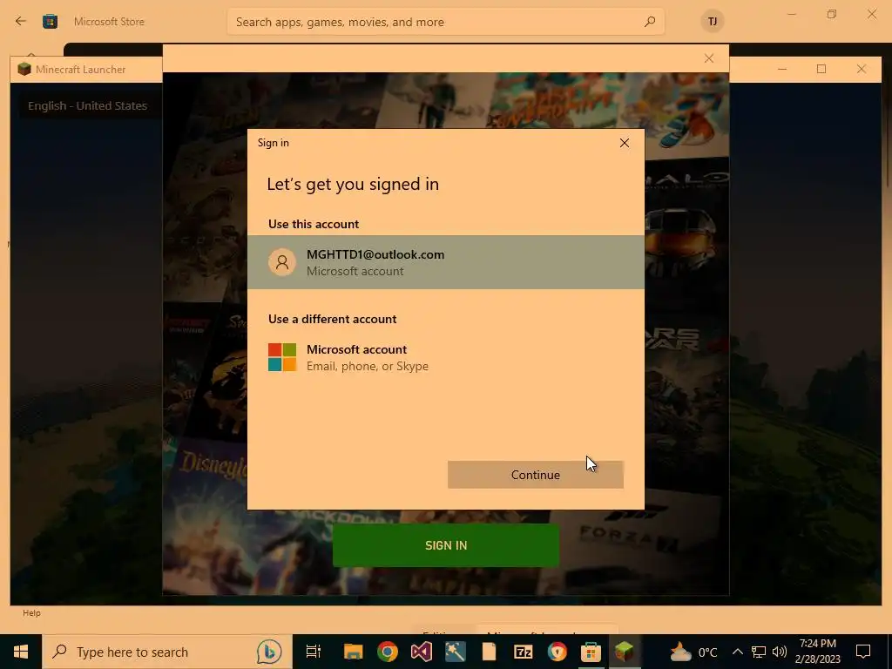Open the notification center icon
Viewport: 892px width, 669px height.
click(x=863, y=652)
